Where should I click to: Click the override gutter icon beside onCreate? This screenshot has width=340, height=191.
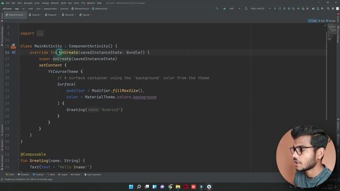[x=13, y=53]
